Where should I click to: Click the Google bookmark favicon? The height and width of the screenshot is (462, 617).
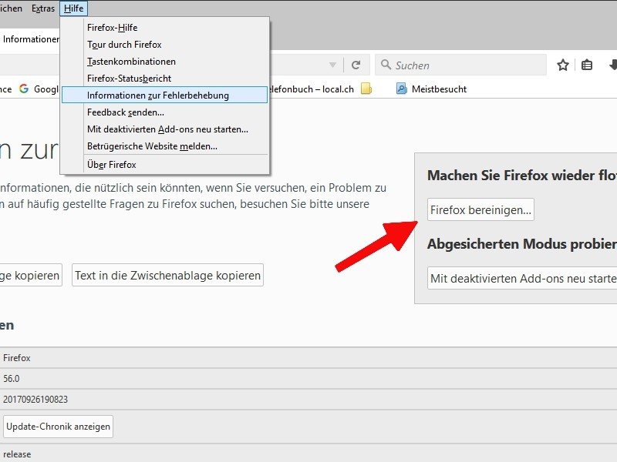coord(24,89)
